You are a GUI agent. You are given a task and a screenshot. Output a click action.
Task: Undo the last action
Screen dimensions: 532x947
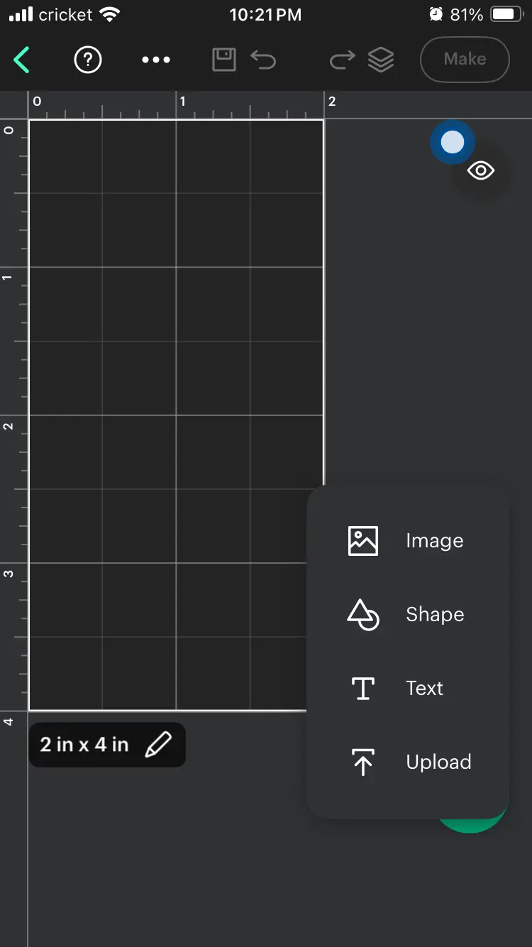(263, 60)
